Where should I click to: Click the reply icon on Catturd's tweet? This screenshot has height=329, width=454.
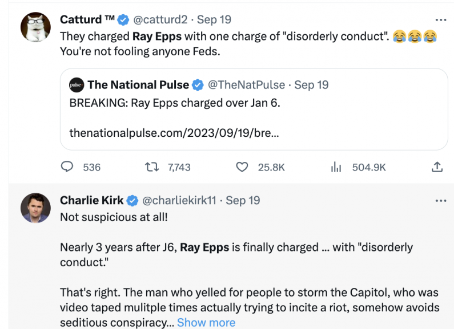(67, 167)
